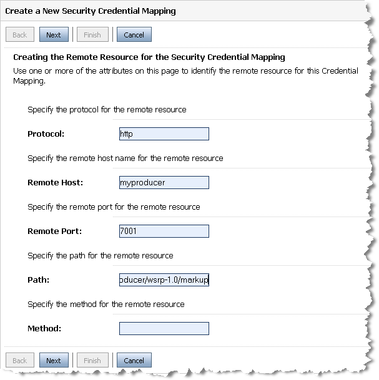Click the grayed Finish button above the form
The image size is (379, 380).
click(x=92, y=34)
